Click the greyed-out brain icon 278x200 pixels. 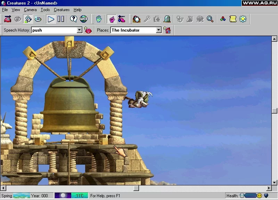pyautogui.click(x=200, y=19)
